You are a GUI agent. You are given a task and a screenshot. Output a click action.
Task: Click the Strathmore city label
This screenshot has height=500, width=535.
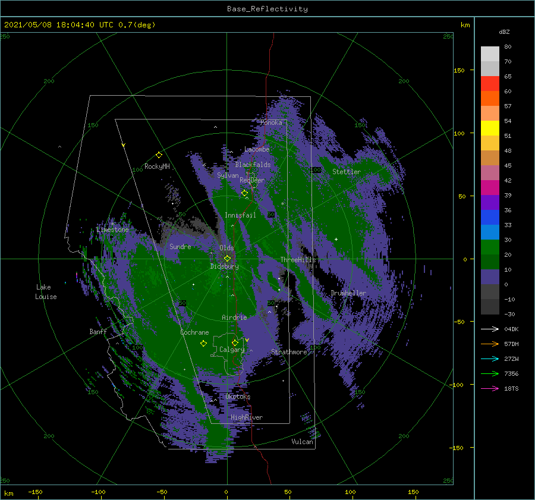(x=289, y=352)
